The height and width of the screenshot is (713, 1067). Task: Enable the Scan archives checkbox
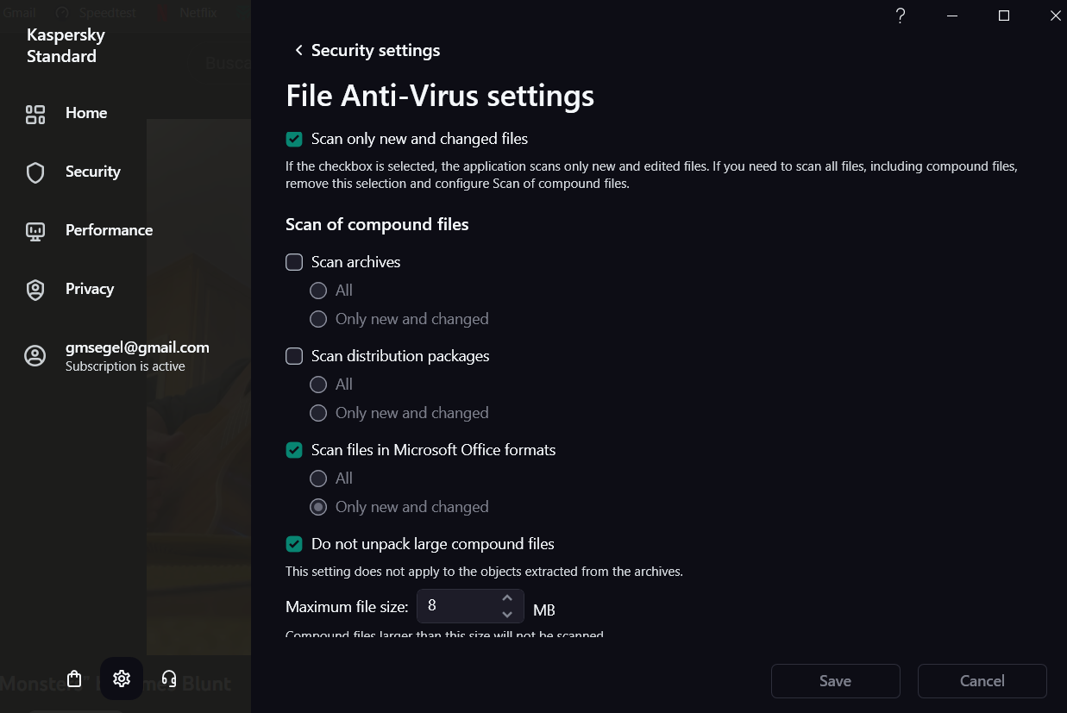click(294, 262)
